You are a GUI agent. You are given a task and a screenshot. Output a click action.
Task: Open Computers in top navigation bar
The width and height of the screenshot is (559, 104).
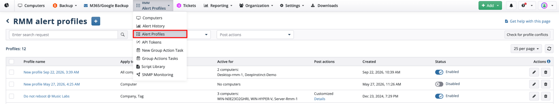tap(31, 6)
